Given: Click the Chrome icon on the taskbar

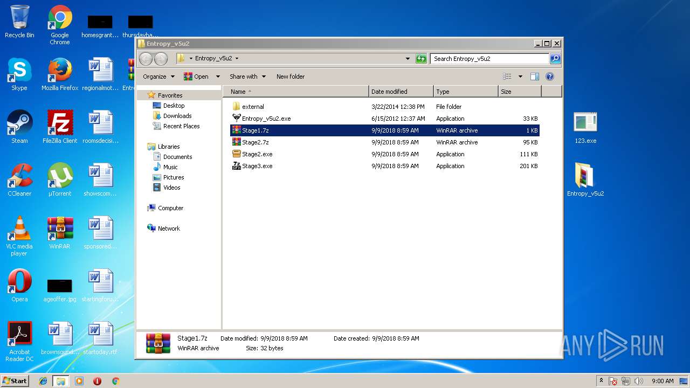Looking at the screenshot, I should 115,381.
